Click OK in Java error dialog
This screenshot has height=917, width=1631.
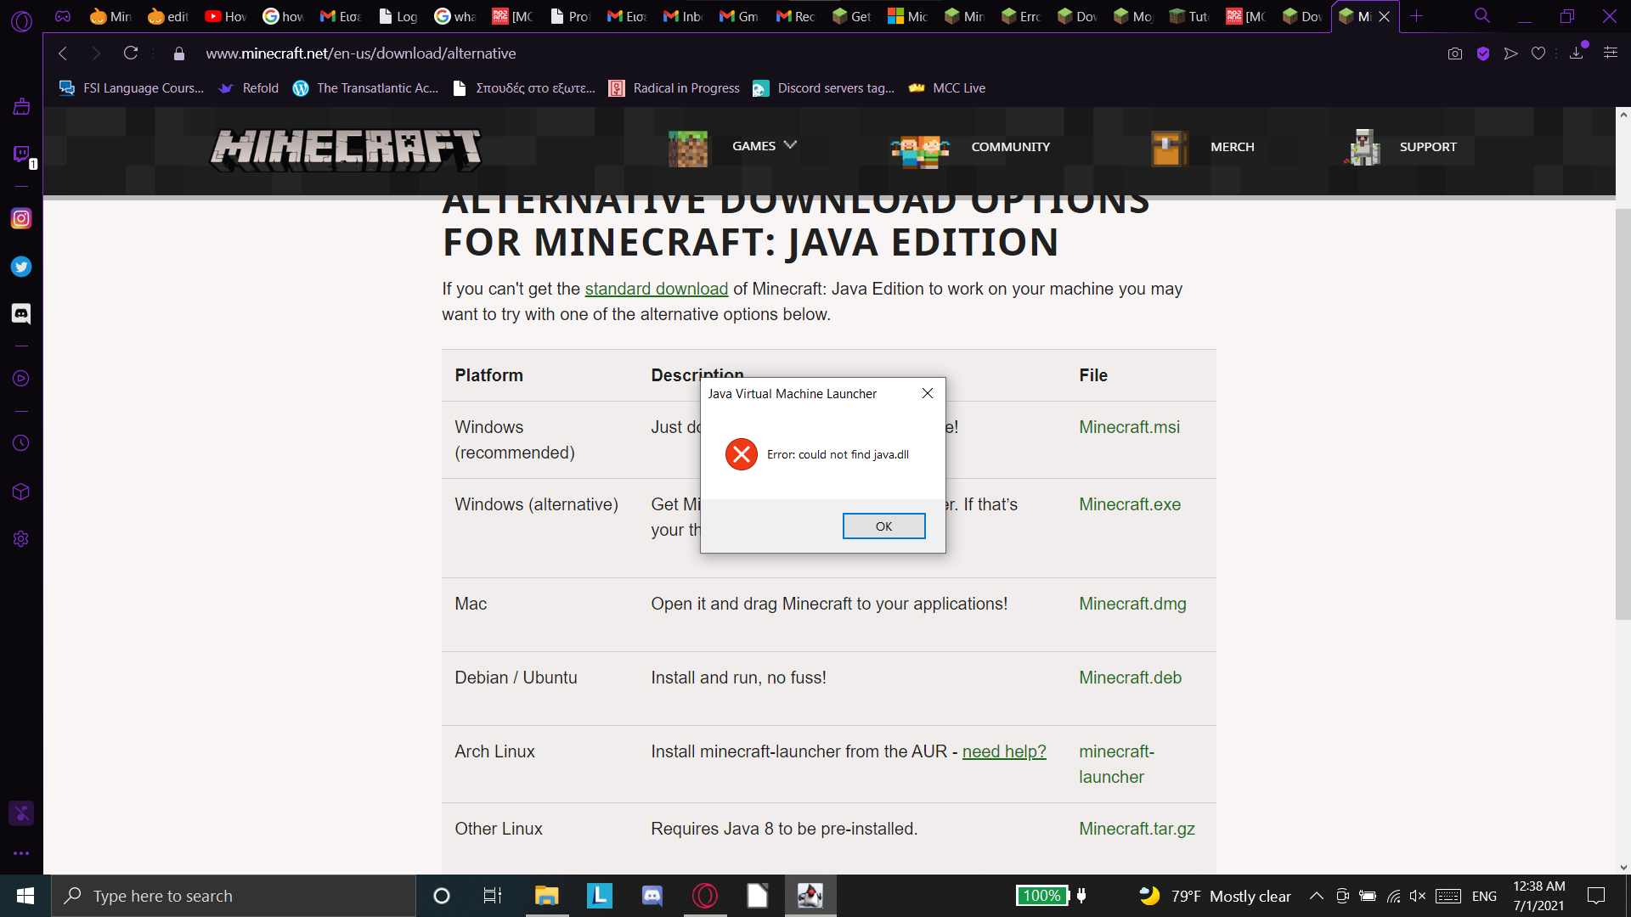(x=883, y=526)
